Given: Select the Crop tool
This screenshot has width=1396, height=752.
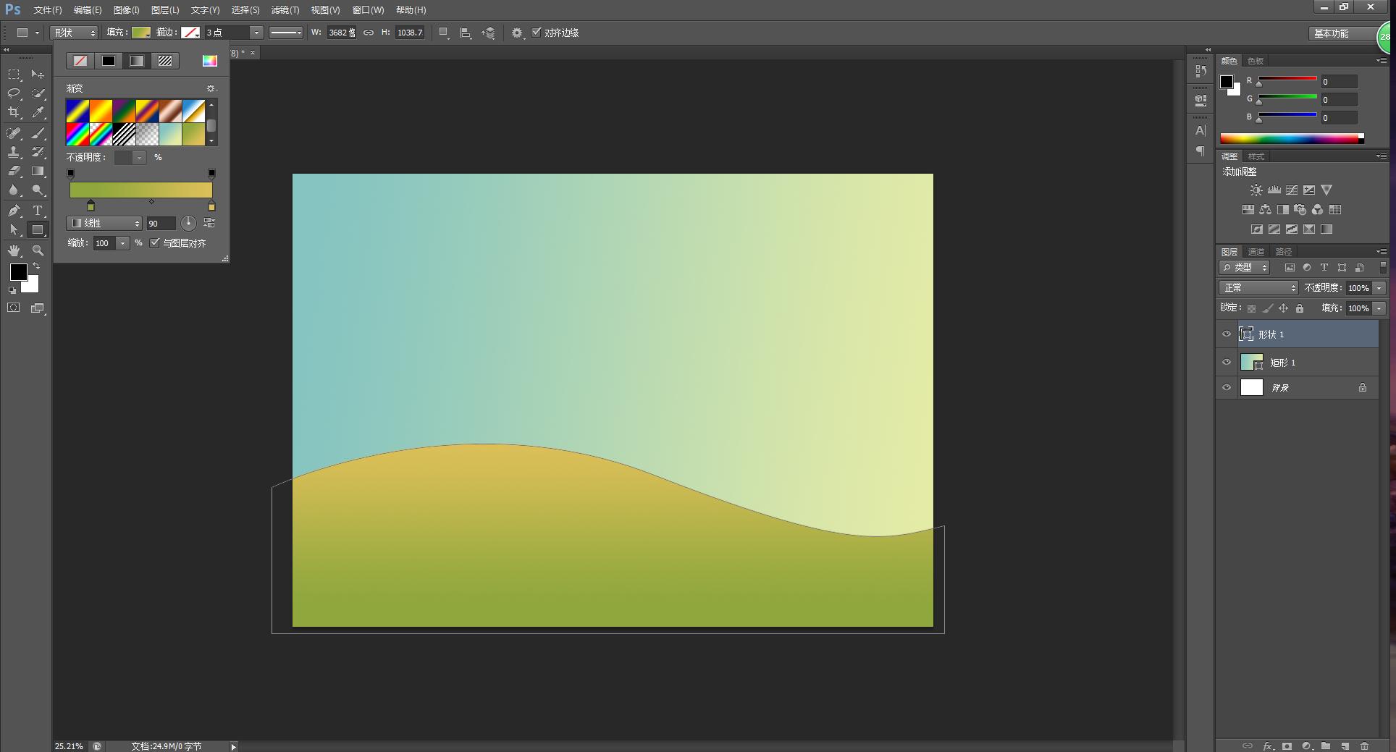Looking at the screenshot, I should pos(14,113).
